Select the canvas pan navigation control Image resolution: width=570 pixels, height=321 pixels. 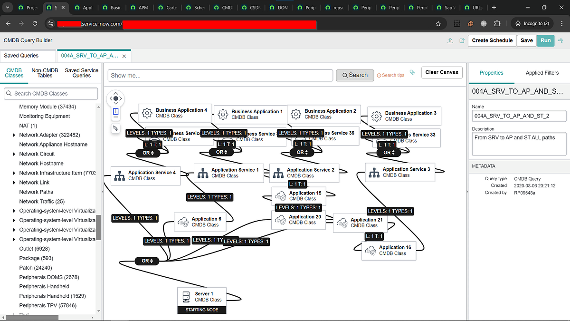pyautogui.click(x=115, y=98)
